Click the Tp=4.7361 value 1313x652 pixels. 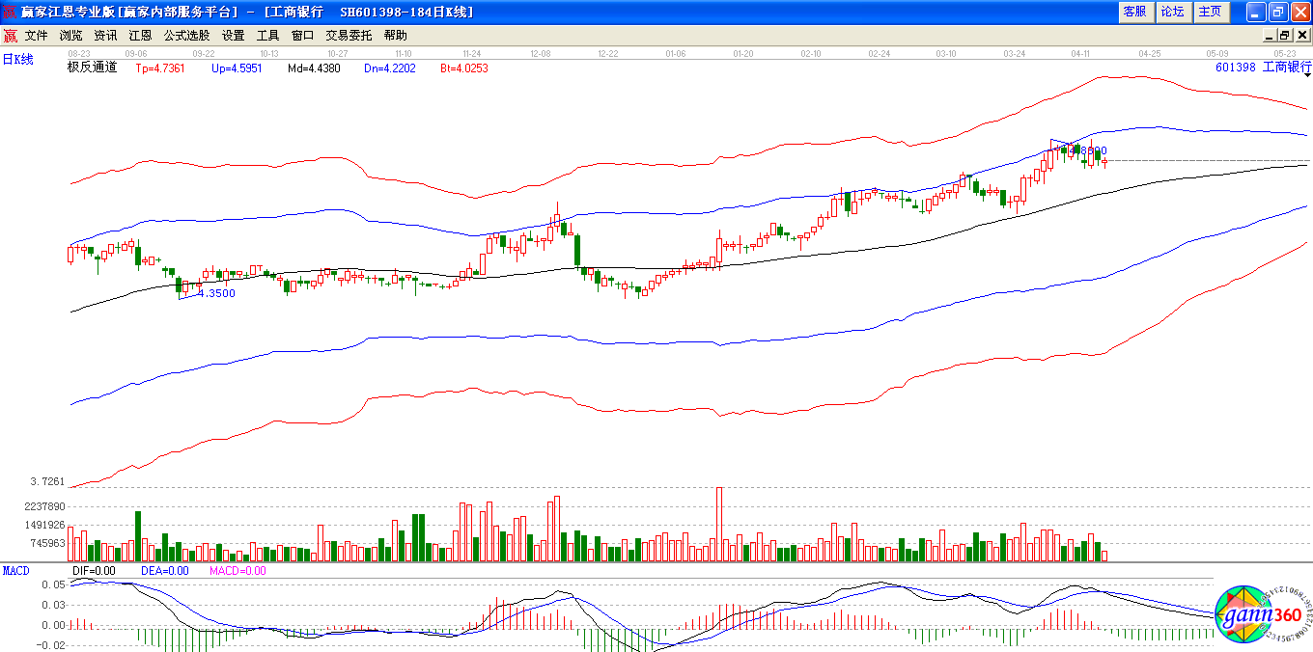click(160, 68)
